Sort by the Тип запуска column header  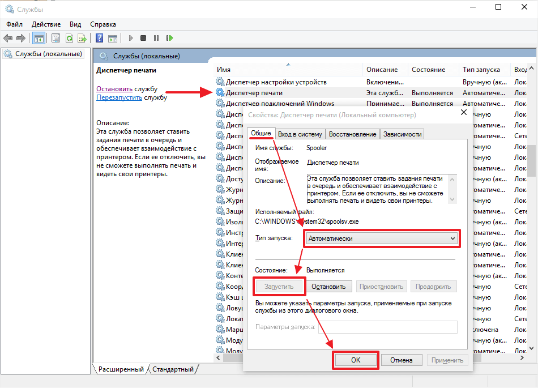pyautogui.click(x=484, y=69)
